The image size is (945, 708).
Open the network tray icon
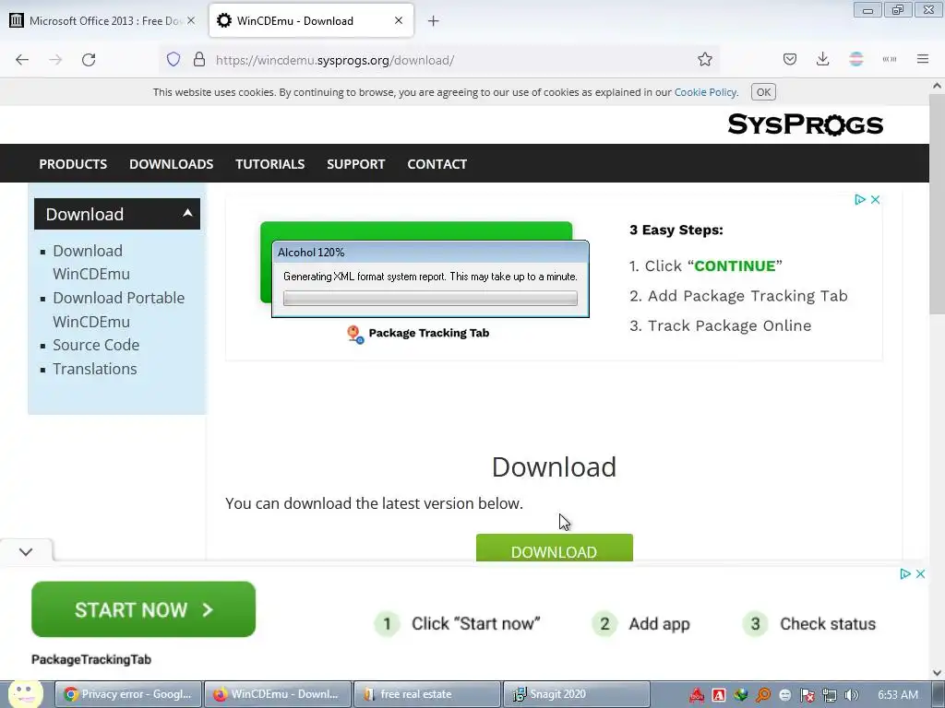tap(830, 695)
